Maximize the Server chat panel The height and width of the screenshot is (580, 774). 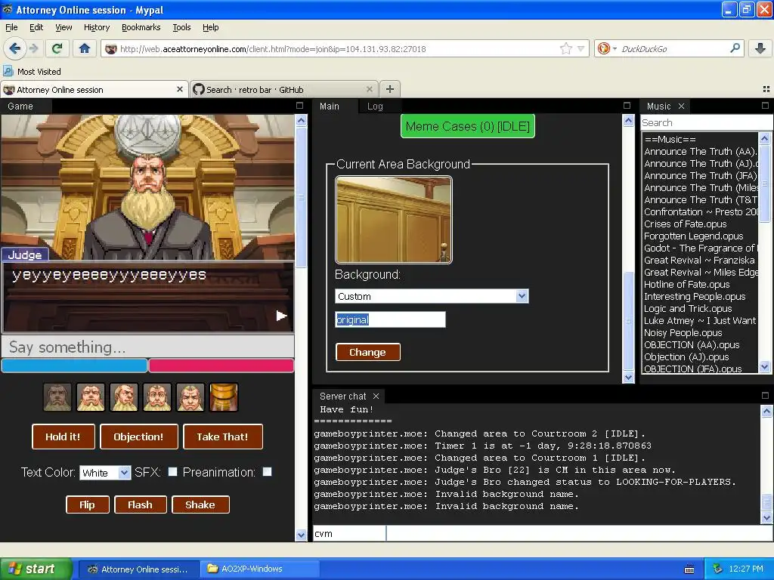point(765,396)
